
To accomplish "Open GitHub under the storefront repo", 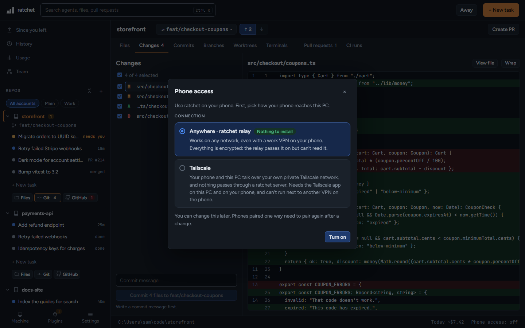I will pos(80,198).
